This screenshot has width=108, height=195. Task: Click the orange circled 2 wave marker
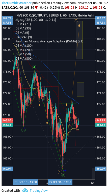click(x=76, y=20)
